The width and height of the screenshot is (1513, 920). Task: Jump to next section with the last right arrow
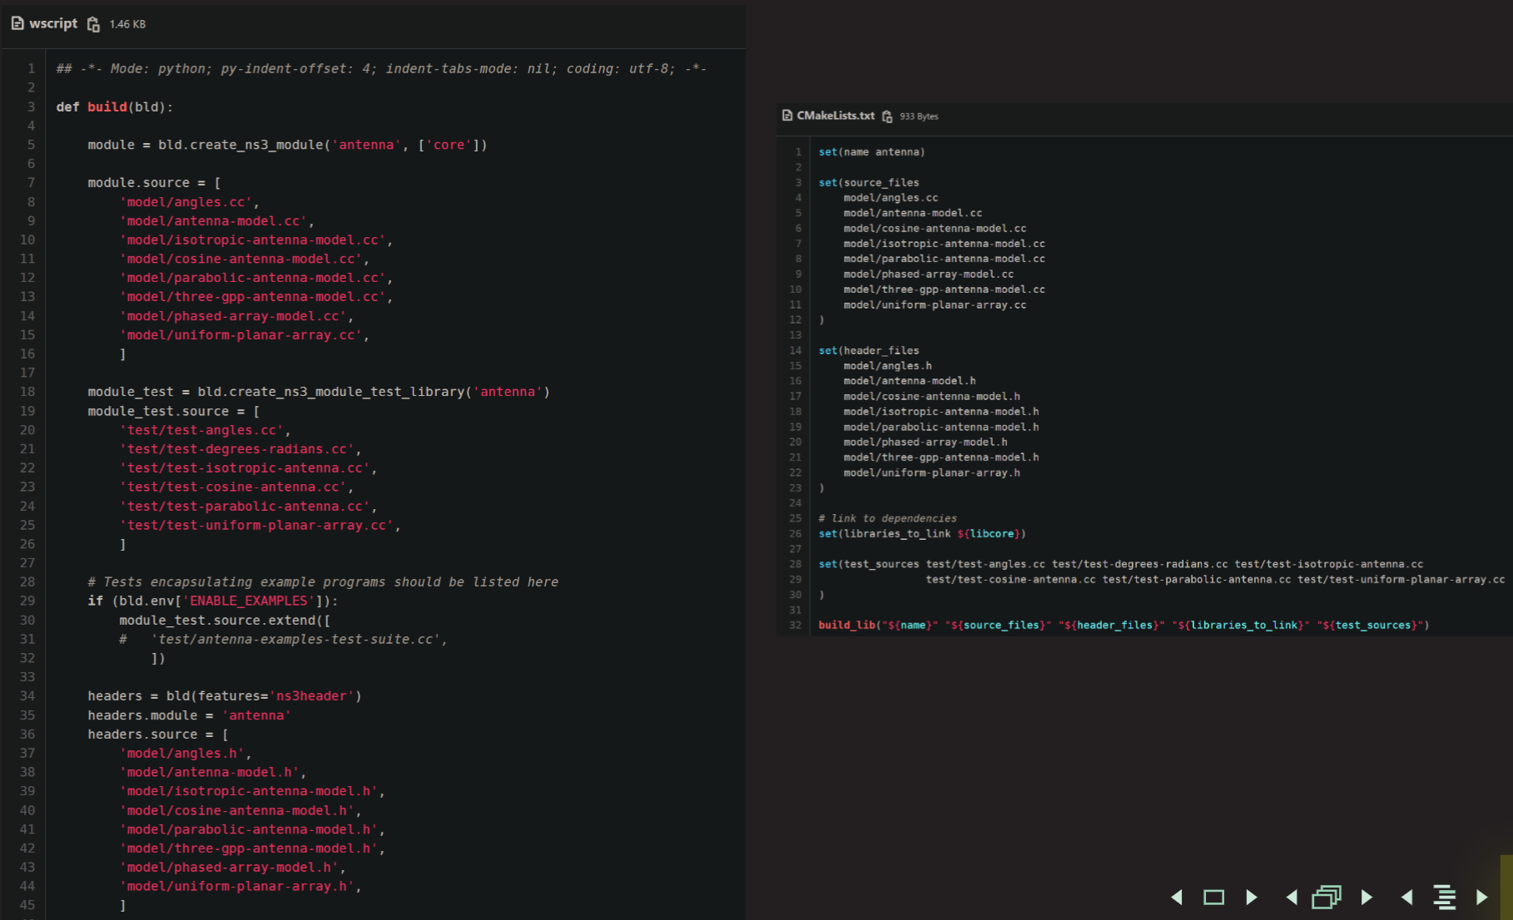(x=1481, y=897)
